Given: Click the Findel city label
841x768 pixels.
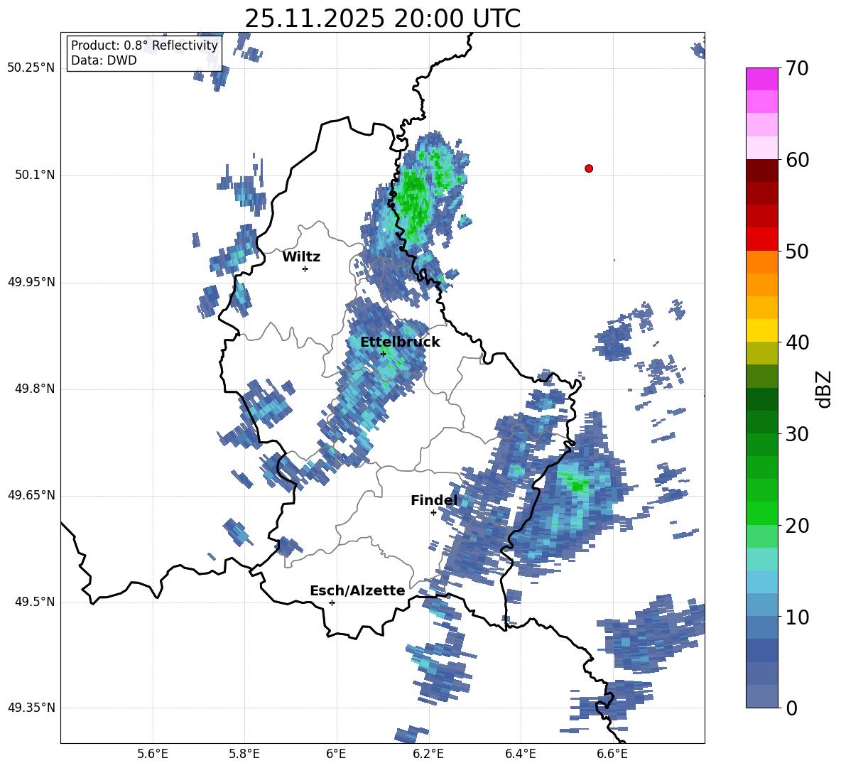Looking at the screenshot, I should point(434,500).
